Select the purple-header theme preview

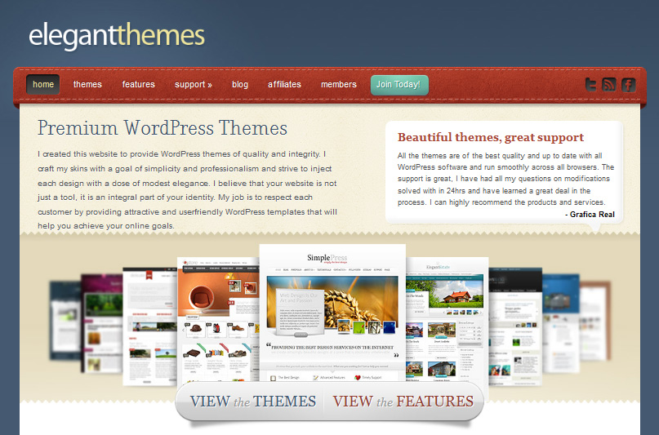102,323
